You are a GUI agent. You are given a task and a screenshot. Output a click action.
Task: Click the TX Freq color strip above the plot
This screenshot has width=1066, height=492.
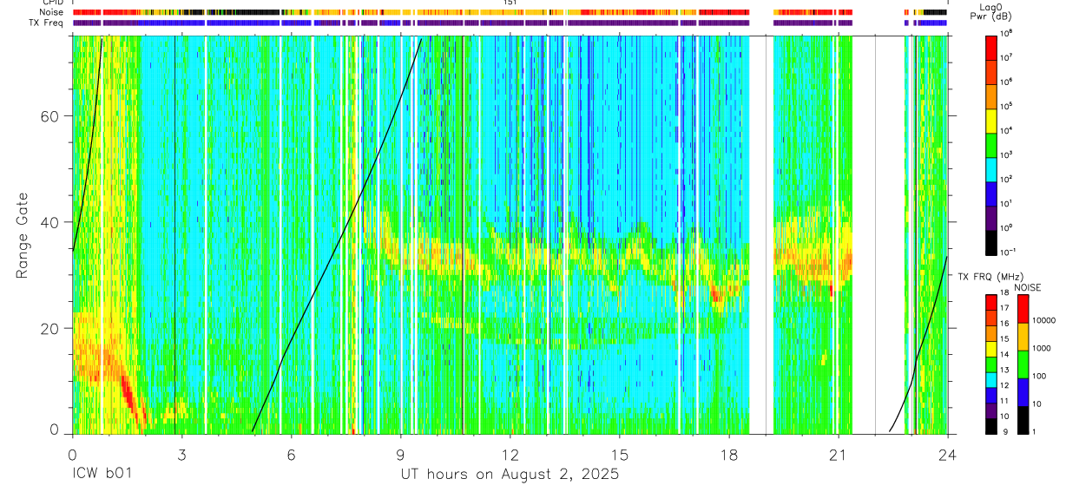(510, 23)
